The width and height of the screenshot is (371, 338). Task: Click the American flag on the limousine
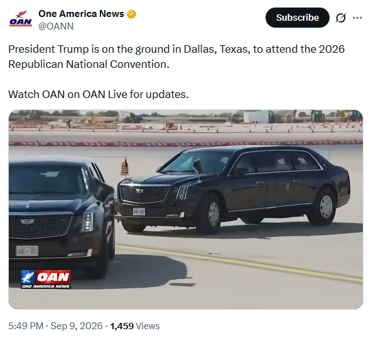tap(125, 167)
